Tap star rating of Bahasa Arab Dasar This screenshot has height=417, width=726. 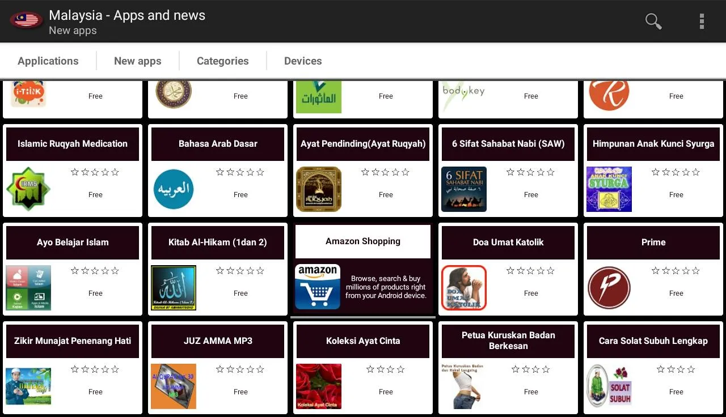pos(240,172)
